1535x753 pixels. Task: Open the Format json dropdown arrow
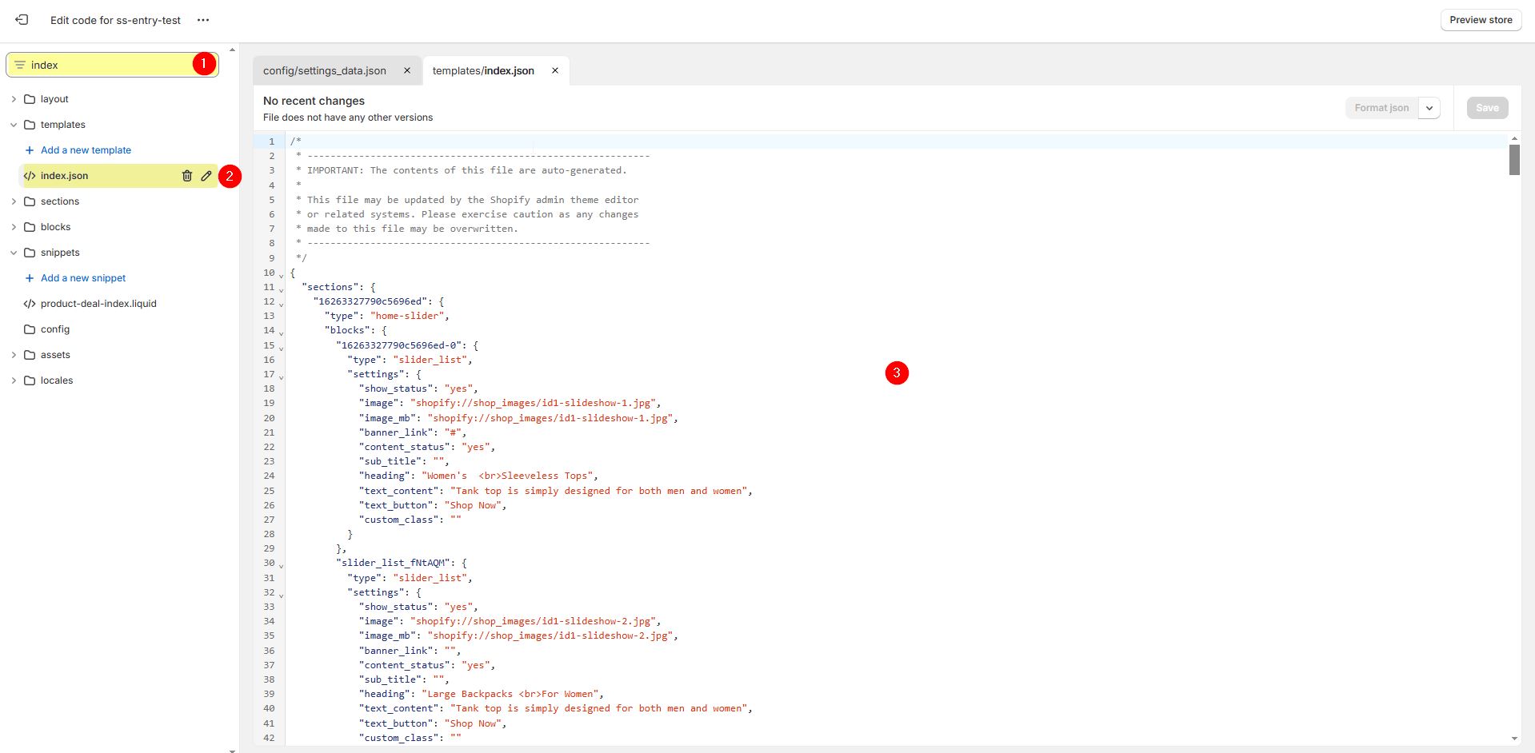(x=1429, y=108)
